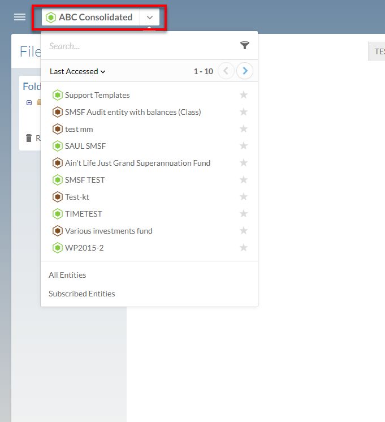This screenshot has height=422, width=385.
Task: Click the Test-kt hexagon icon
Action: (57, 197)
